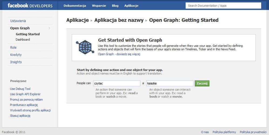Viewport: 269px width, 135px height.
Task: Open Ustawienia in the sidebar
Action: coord(18,21)
